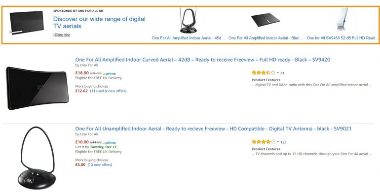The height and width of the screenshot is (192, 380).
Task: Click the sponsored banner flat black aerial image
Action: coord(27,23)
